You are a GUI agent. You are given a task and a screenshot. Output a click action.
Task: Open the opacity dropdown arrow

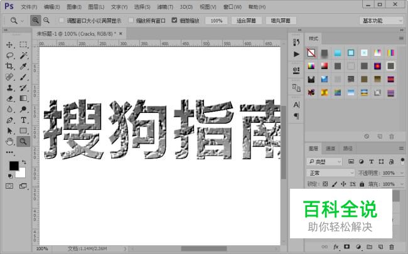[x=402, y=173]
